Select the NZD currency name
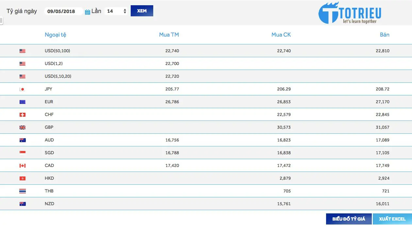The width and height of the screenshot is (412, 233). 49,204
